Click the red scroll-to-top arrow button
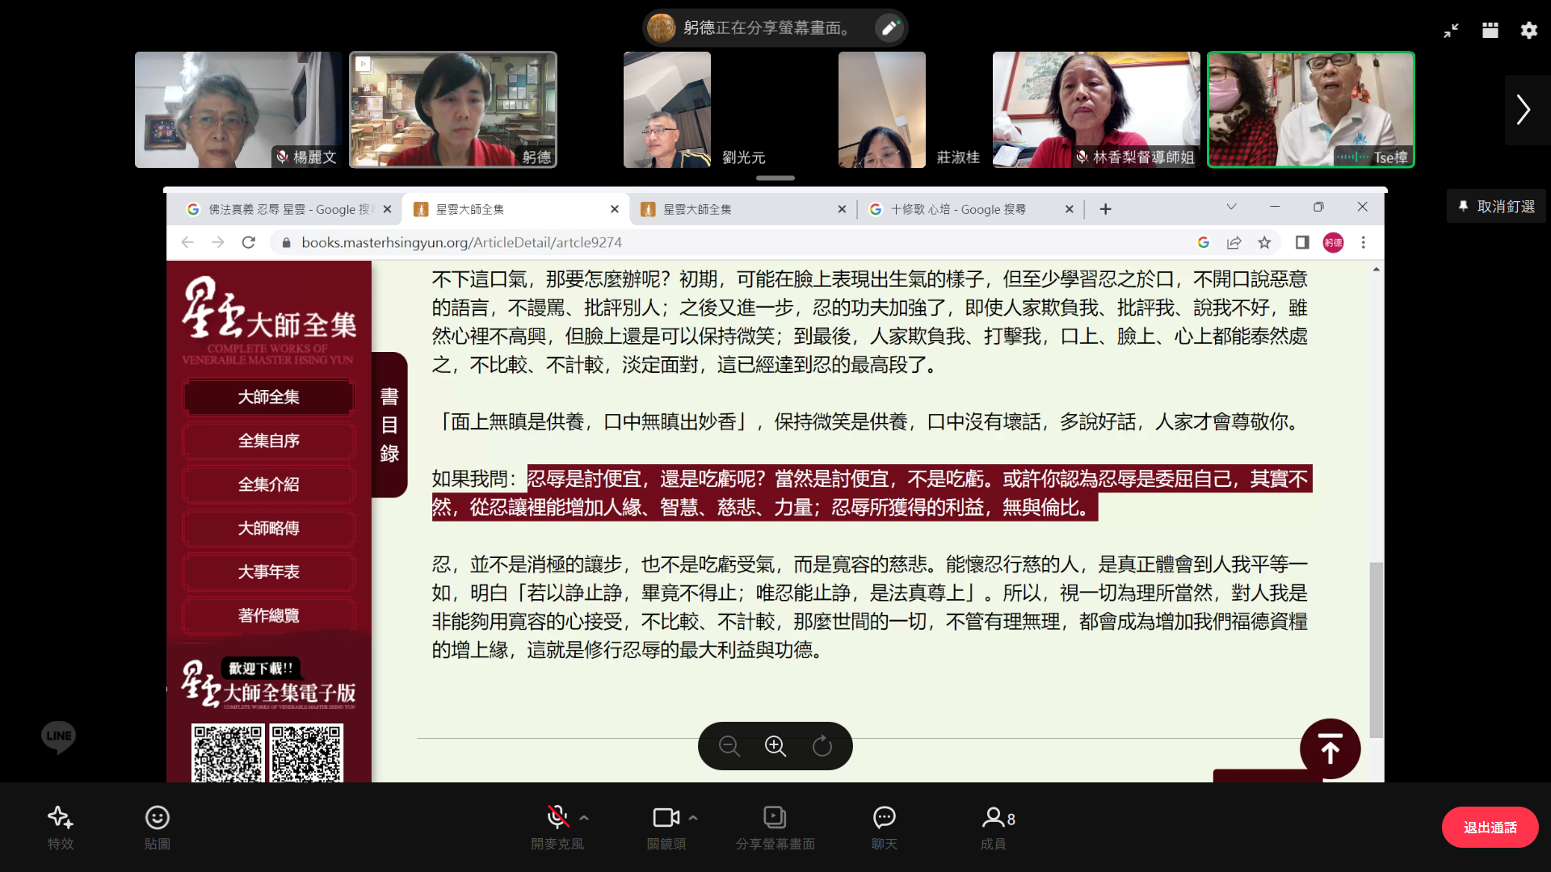The height and width of the screenshot is (872, 1551). click(x=1330, y=748)
